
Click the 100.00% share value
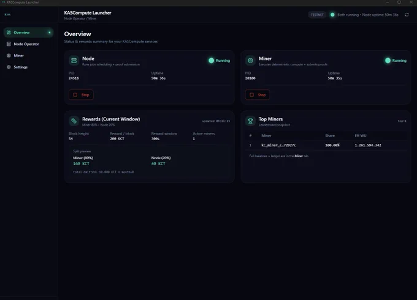tap(332, 145)
